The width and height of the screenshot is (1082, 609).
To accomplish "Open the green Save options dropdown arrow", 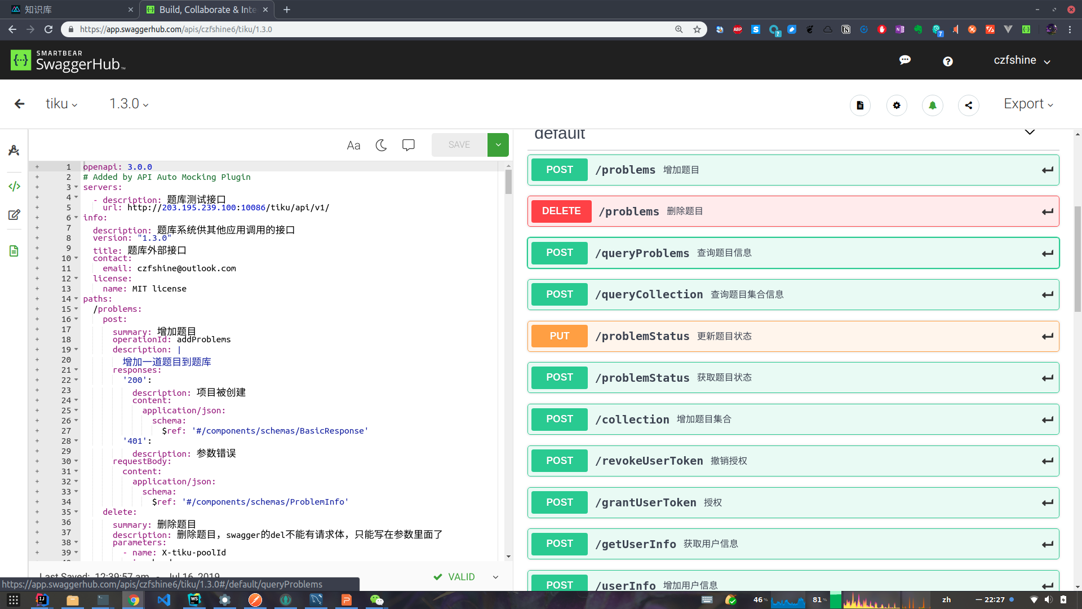I will [x=498, y=145].
